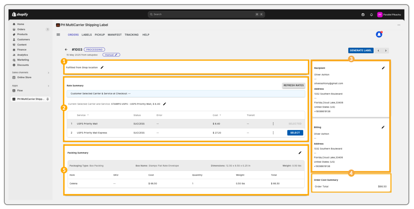The image size is (414, 209).
Task: Open more options for USPS Priority Mail Express
Action: click(273, 133)
